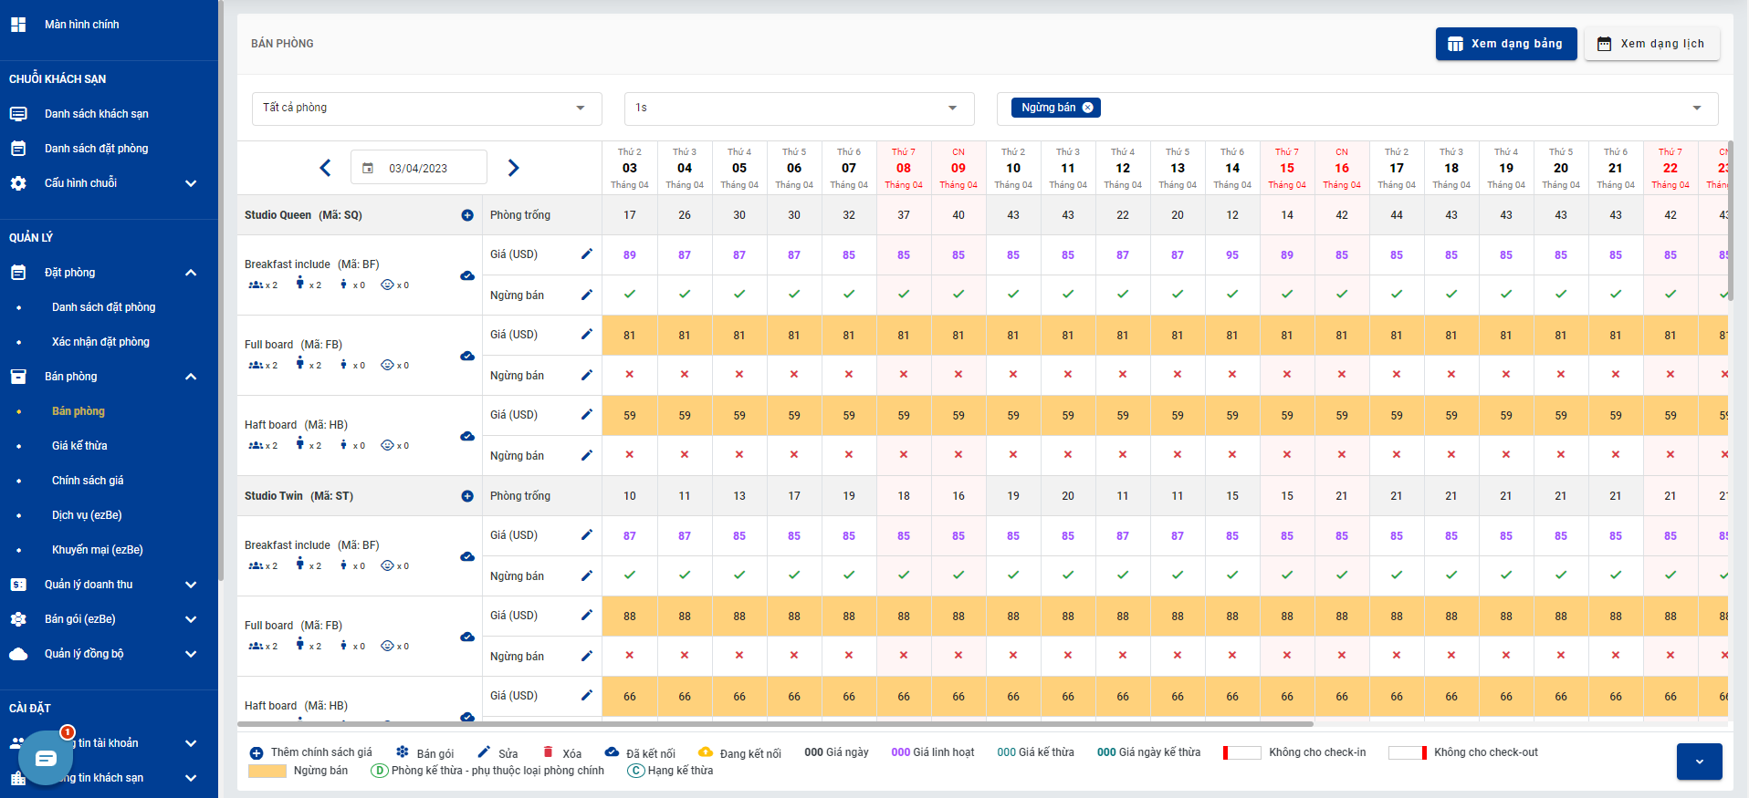Open Màn hình chính dashboard icon
This screenshot has width=1749, height=798.
point(18,25)
